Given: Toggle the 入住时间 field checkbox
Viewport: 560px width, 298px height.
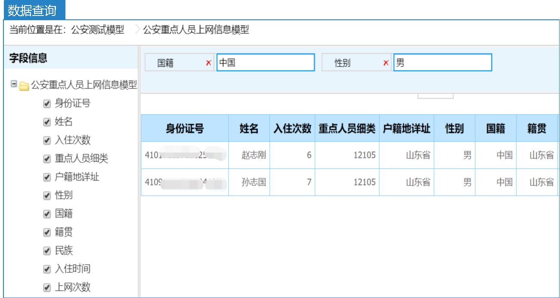Looking at the screenshot, I should [x=47, y=269].
